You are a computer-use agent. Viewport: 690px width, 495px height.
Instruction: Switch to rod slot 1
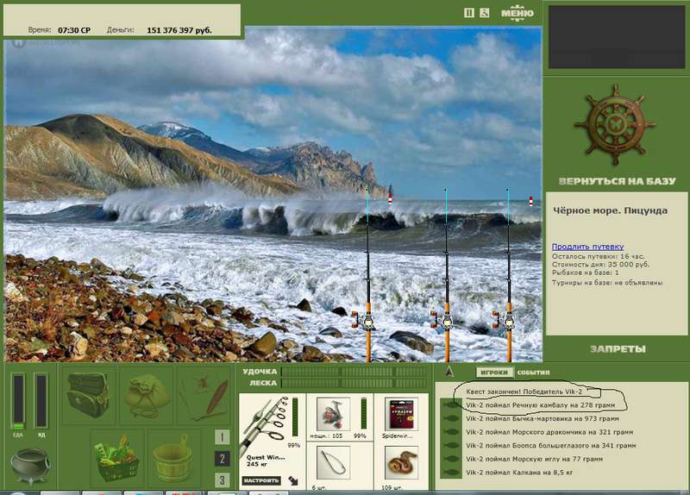(x=223, y=437)
